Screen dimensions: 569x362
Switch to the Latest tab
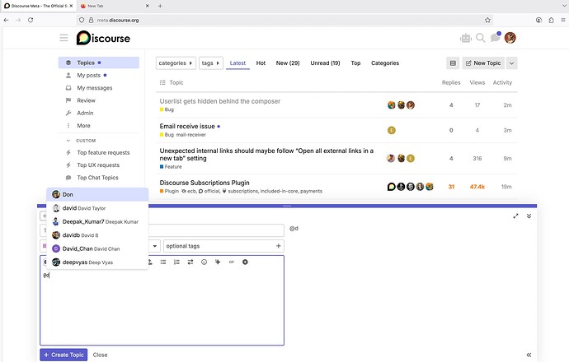click(237, 63)
